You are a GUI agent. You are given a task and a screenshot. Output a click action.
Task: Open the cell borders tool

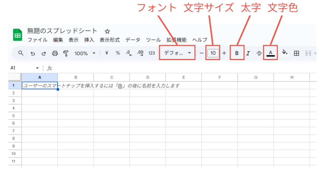(x=296, y=53)
